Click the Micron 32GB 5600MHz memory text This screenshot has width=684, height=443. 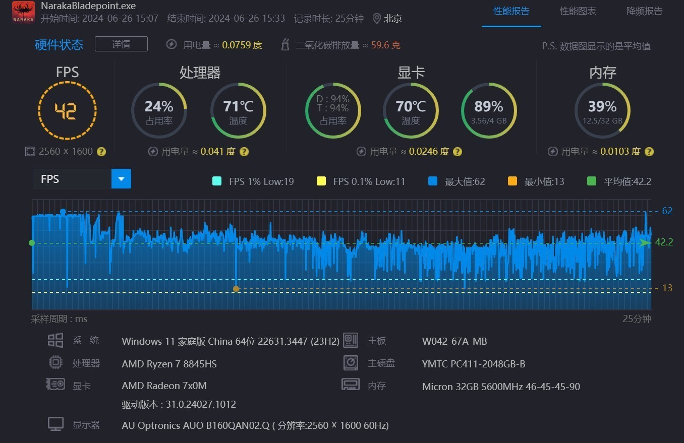pyautogui.click(x=501, y=387)
